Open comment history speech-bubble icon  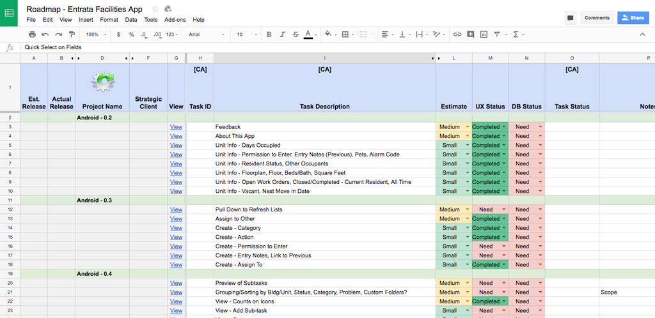570,18
